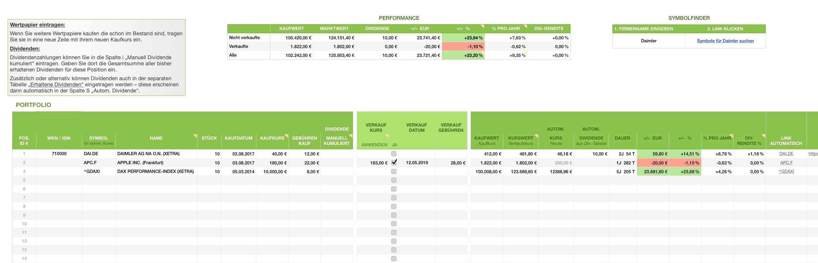Click comment marker on KURSWERT column header
818x263 pixels.
[x=536, y=136]
